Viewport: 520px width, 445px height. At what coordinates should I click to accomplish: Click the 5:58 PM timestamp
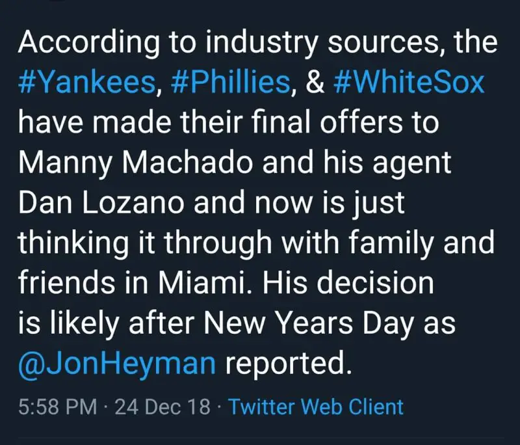[58, 407]
